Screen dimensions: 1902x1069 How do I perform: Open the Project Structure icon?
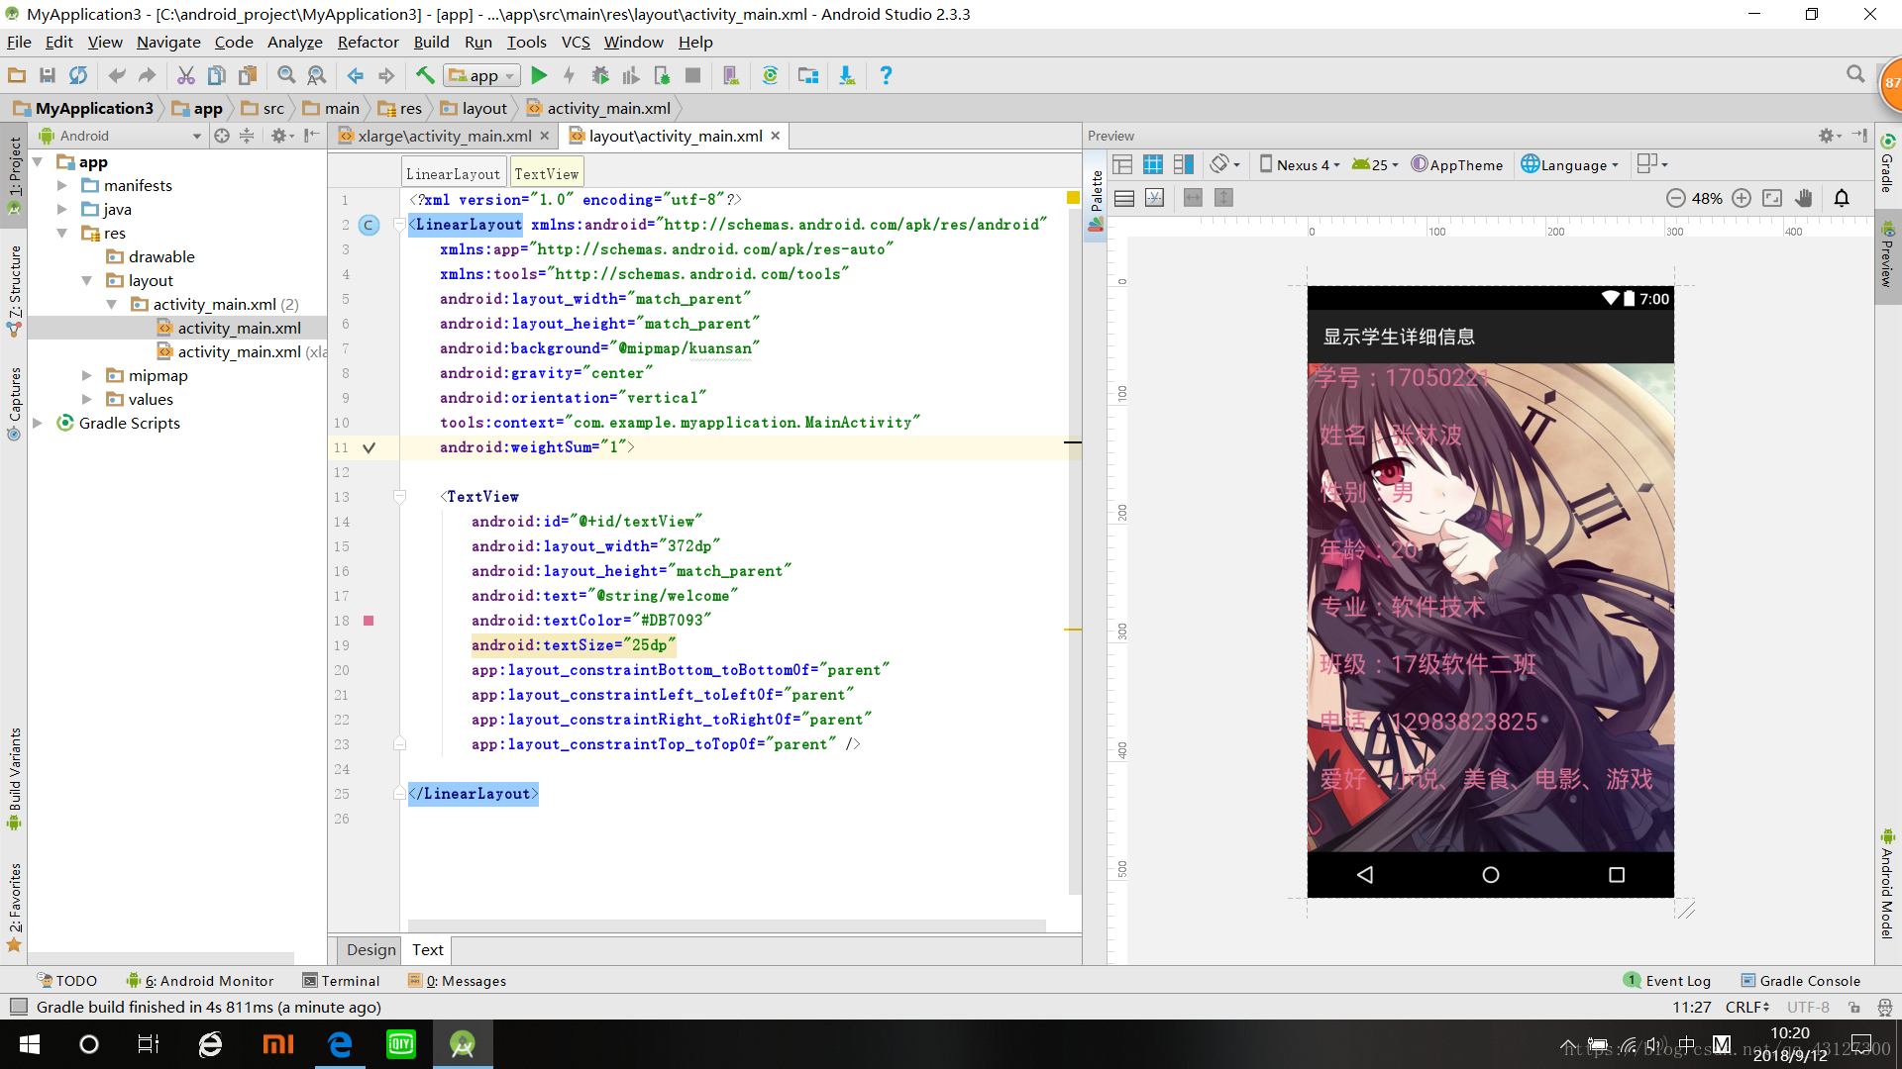click(x=808, y=75)
